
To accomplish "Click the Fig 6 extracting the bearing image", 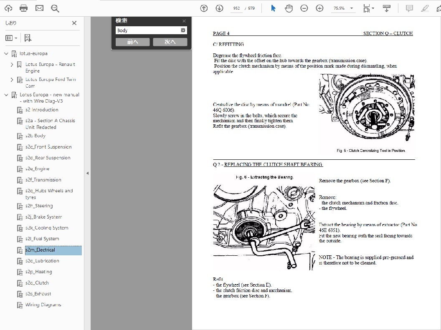I will click(x=264, y=227).
